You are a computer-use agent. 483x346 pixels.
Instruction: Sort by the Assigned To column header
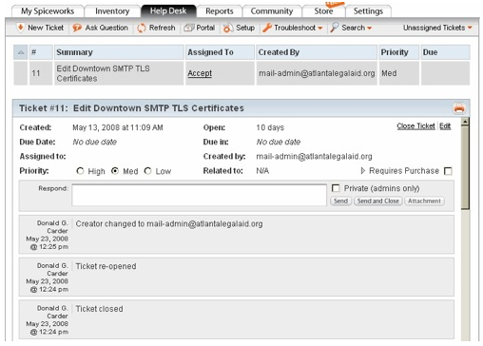tap(220, 52)
